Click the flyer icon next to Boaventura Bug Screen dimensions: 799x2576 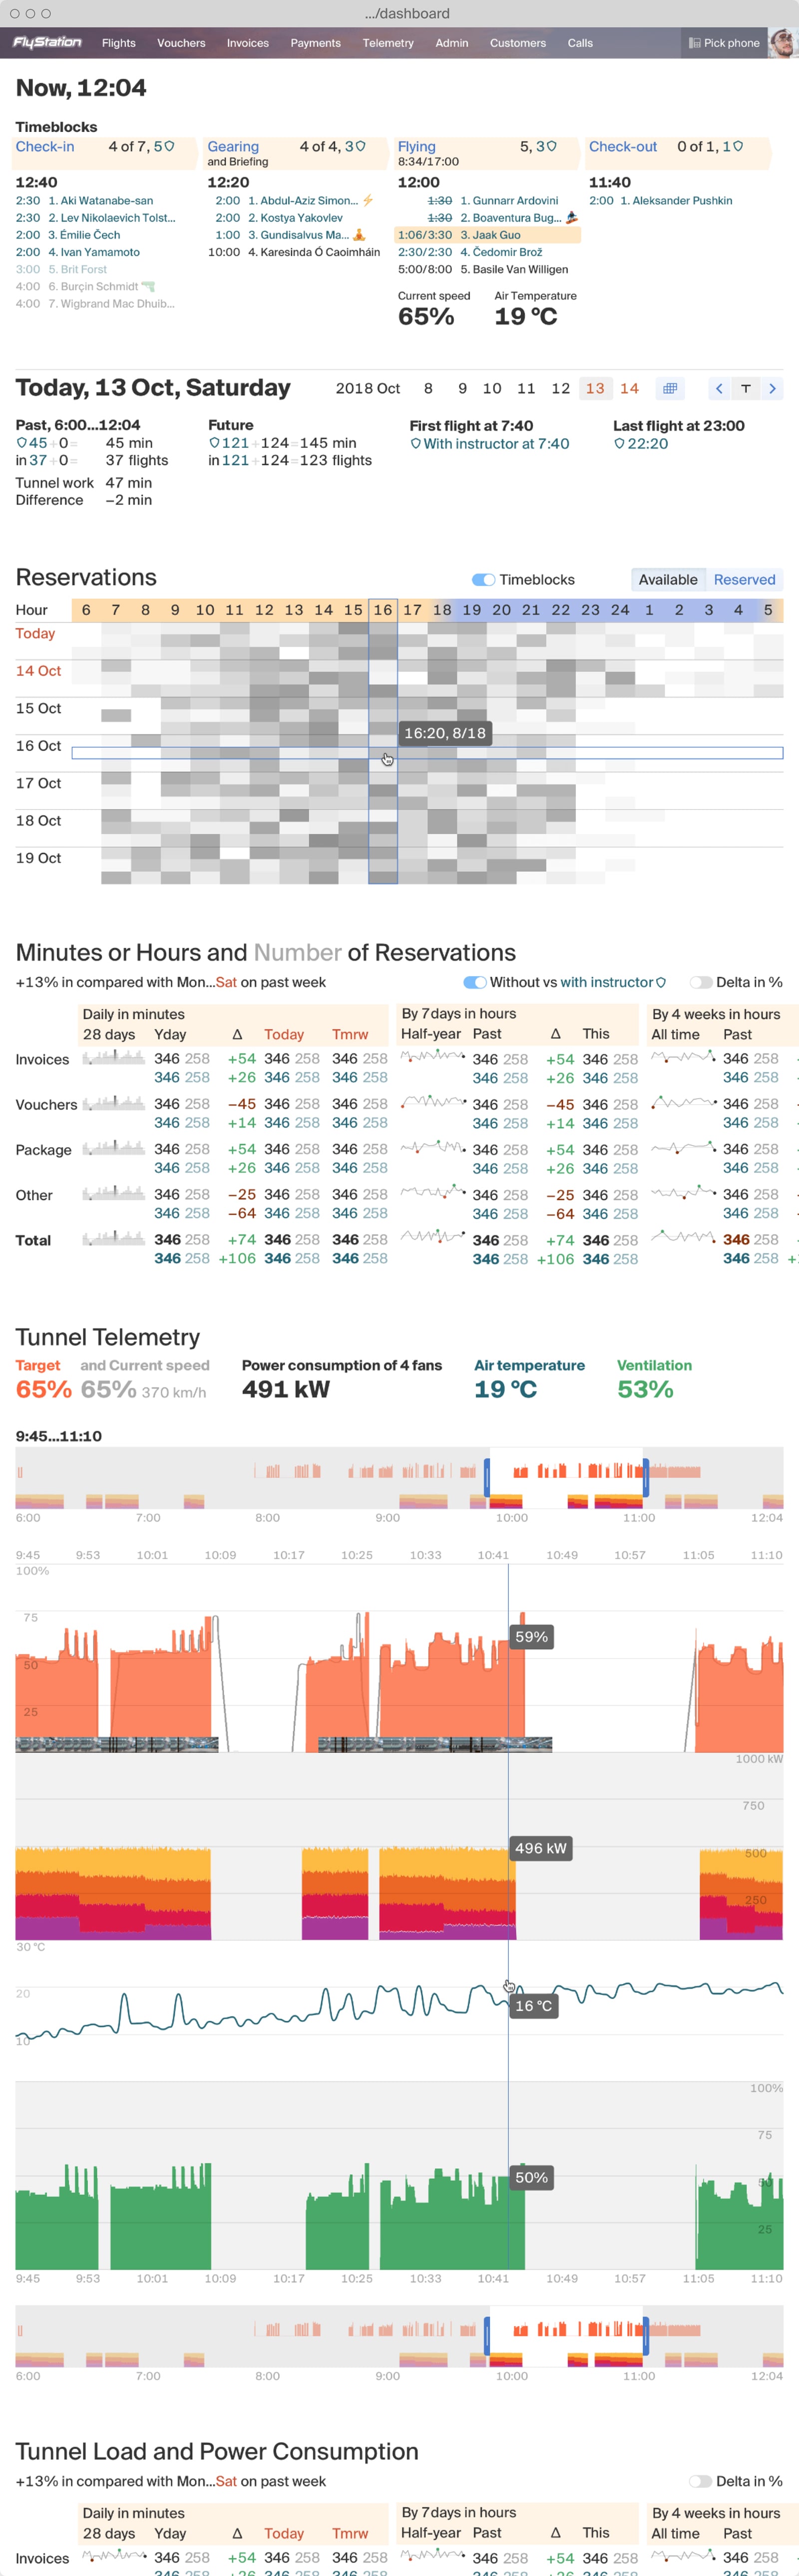tap(571, 218)
